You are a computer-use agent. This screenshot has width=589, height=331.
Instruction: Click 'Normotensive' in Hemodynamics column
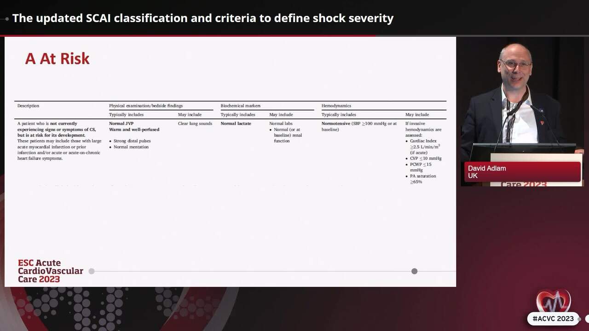tap(336, 124)
